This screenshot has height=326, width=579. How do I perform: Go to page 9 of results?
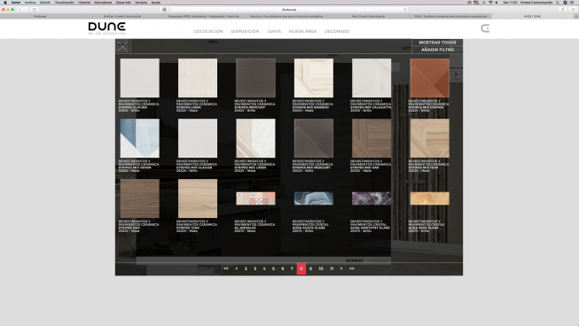pyautogui.click(x=310, y=268)
